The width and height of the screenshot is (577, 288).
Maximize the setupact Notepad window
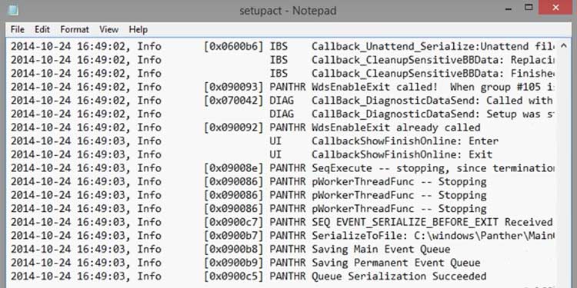529,8
